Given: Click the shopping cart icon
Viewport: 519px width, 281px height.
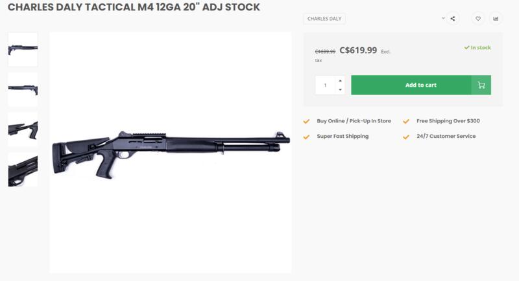Looking at the screenshot, I should point(481,85).
